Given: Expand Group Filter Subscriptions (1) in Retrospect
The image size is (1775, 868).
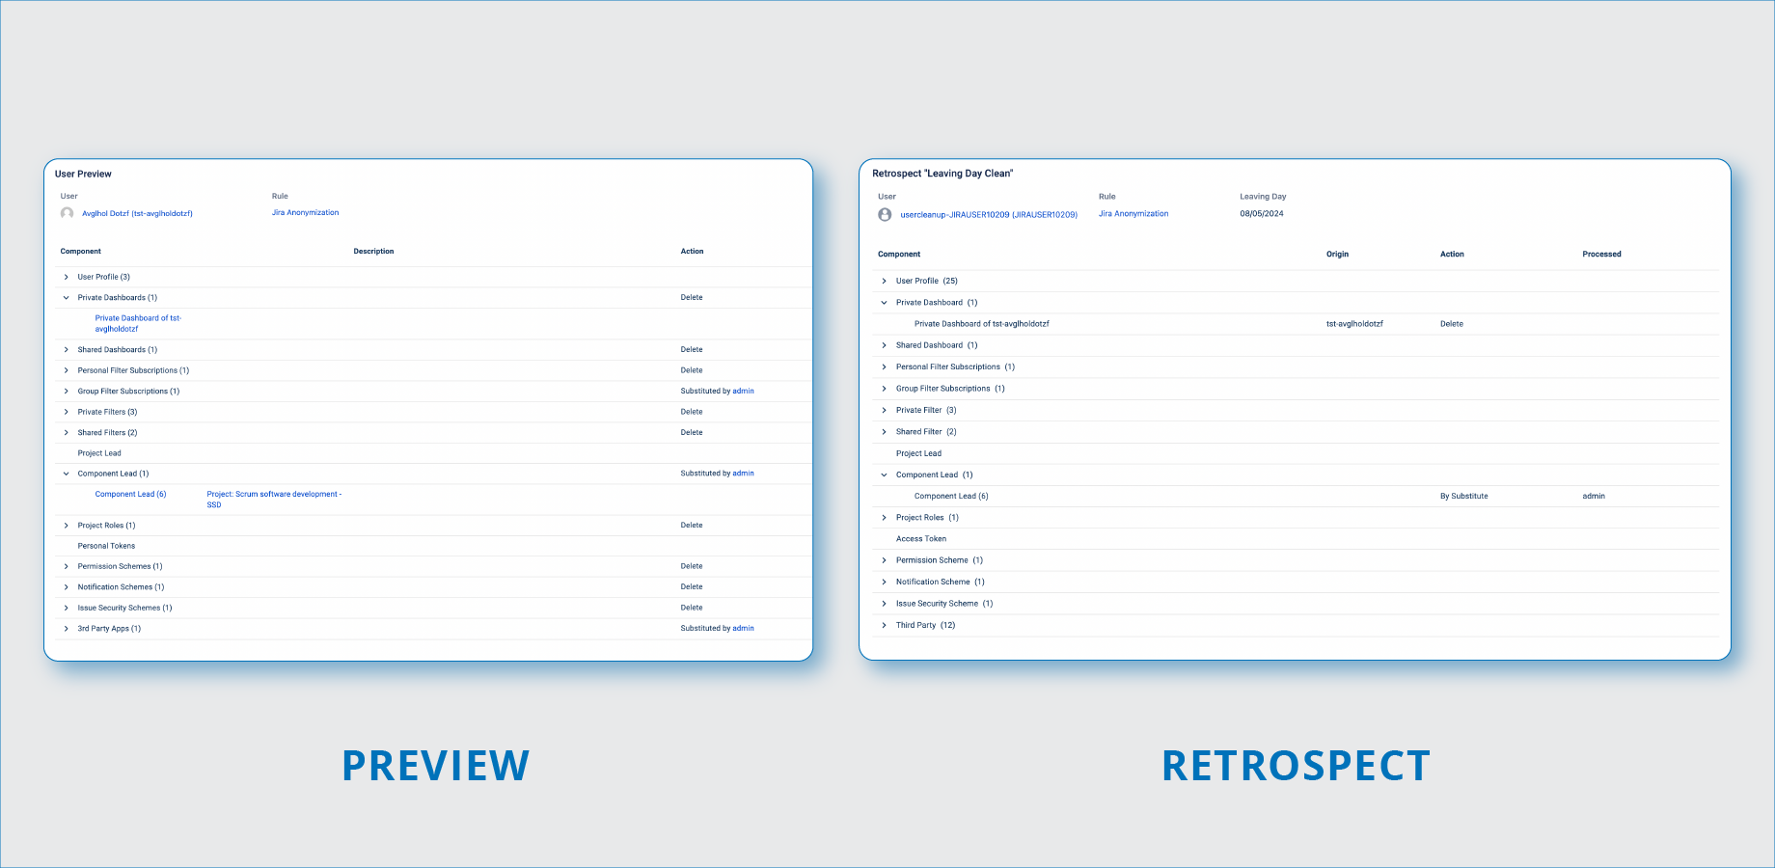Looking at the screenshot, I should click(x=884, y=389).
